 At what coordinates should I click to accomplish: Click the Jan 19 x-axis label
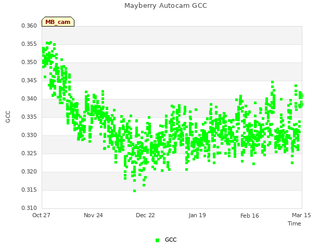coord(197,215)
